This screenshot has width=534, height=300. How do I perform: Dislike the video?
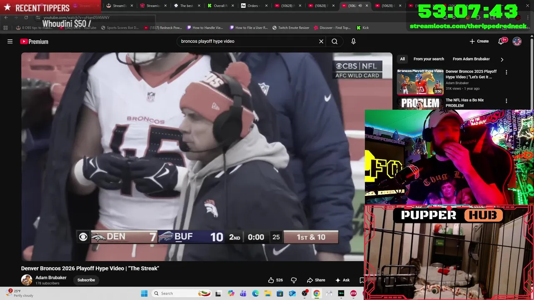tap(294, 280)
